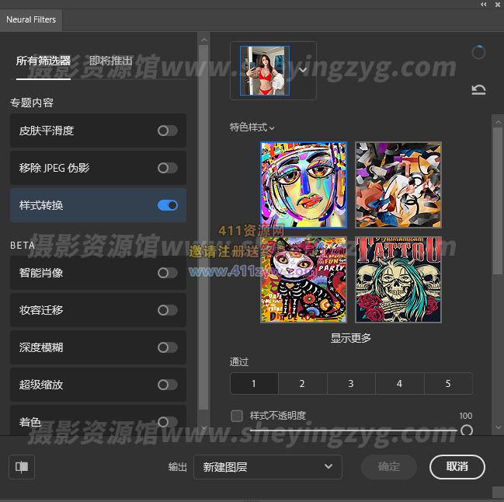Disable the 样式转换 toggle

pos(168,205)
